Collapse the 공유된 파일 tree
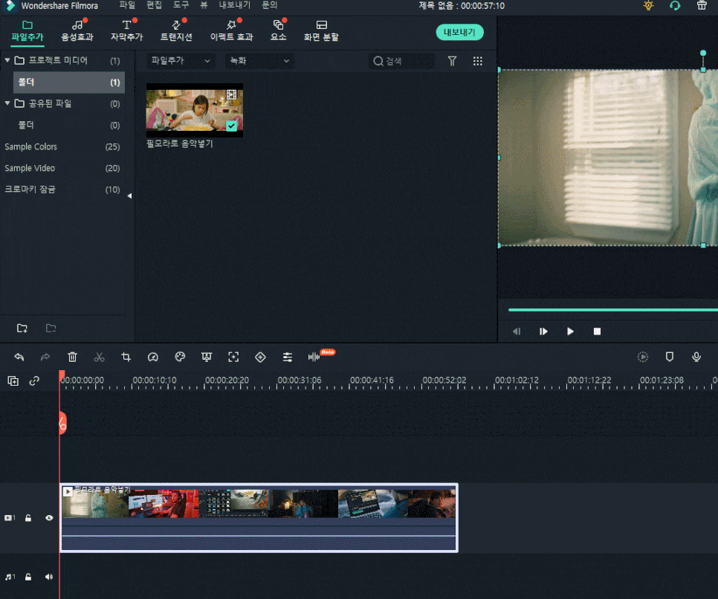This screenshot has width=718, height=599. point(7,103)
